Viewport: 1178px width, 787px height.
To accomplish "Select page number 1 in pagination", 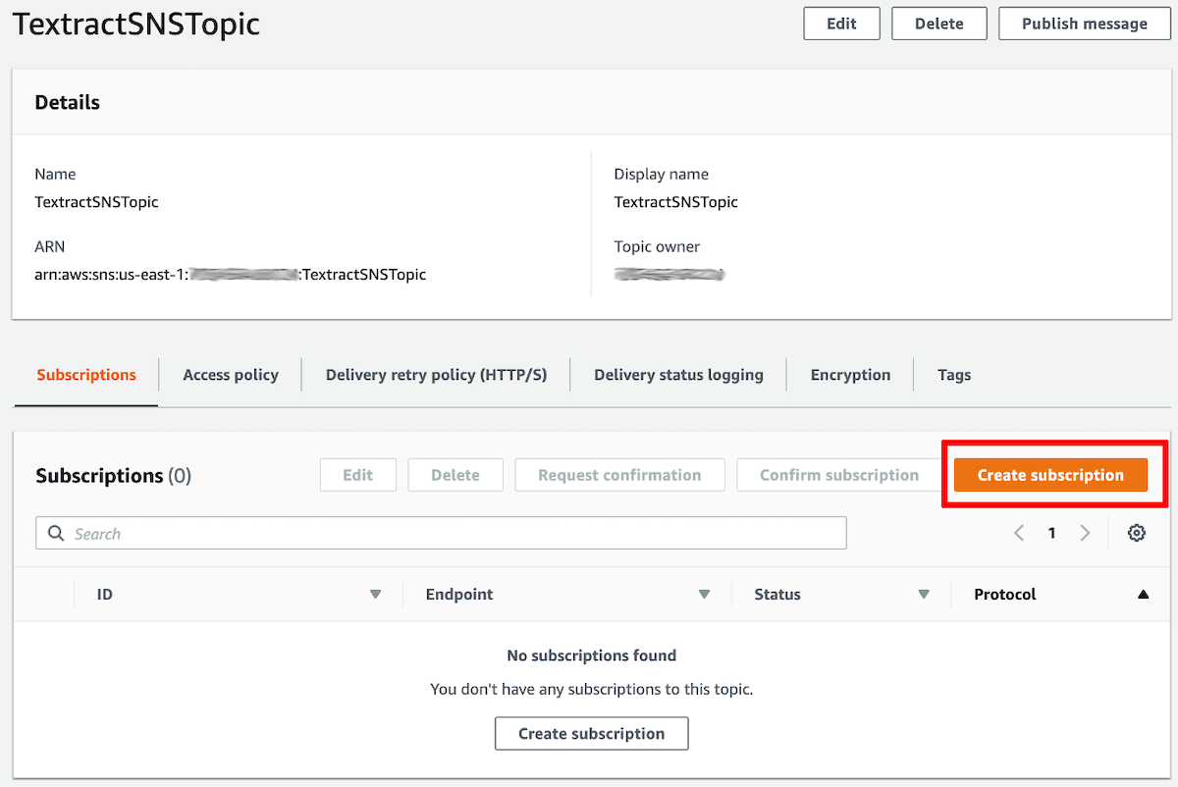I will (1051, 533).
